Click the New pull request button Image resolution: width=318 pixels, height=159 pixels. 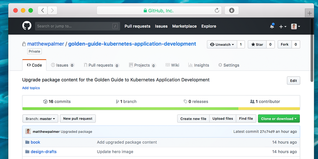click(78, 119)
